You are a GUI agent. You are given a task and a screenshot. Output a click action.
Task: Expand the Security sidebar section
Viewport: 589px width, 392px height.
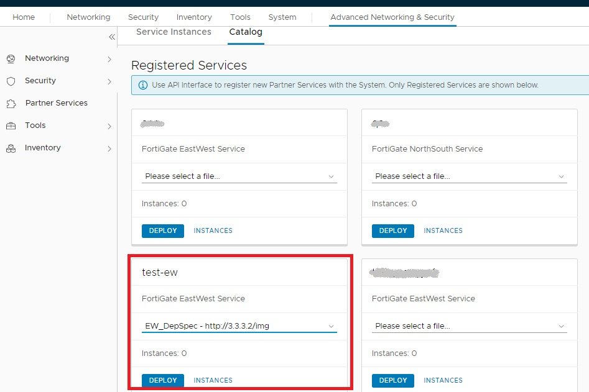[109, 81]
